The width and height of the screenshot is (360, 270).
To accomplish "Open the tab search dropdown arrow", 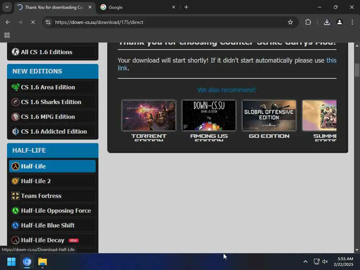I will 7,7.
